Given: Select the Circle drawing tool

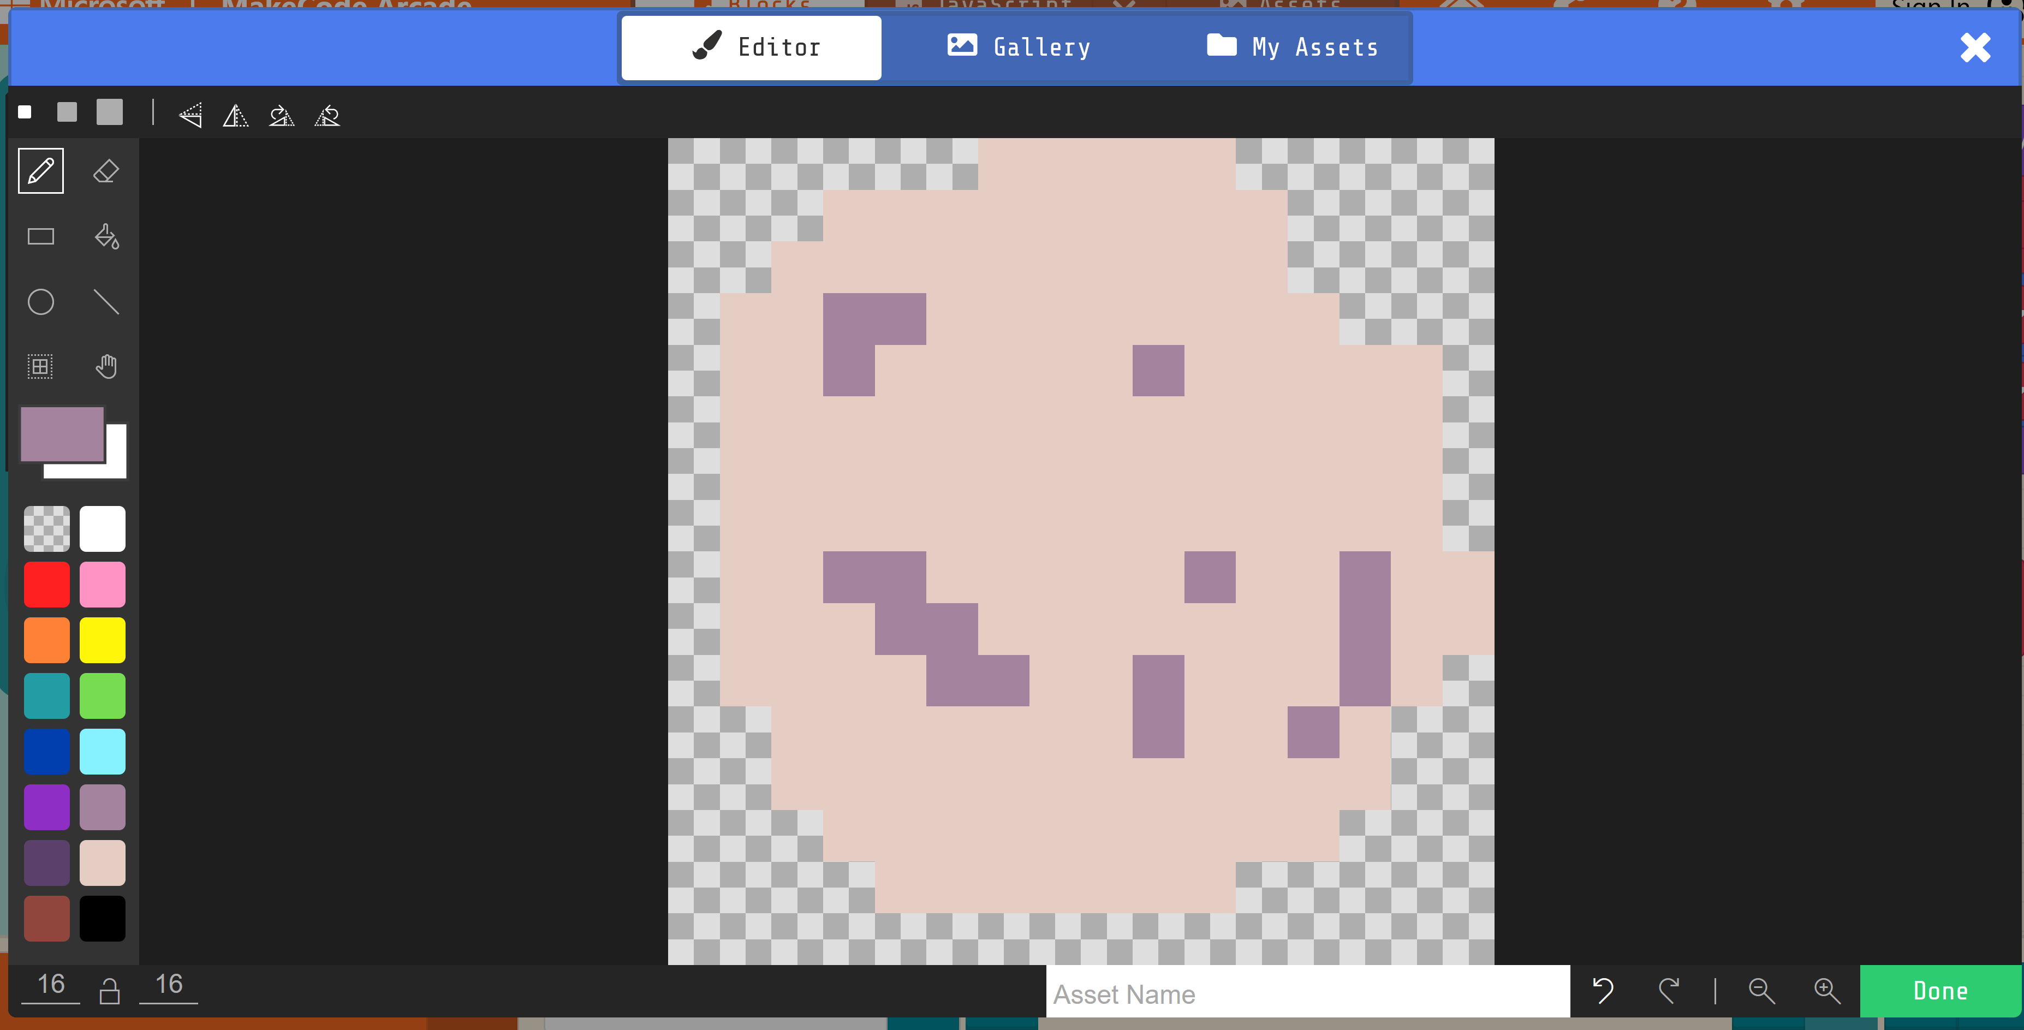Looking at the screenshot, I should click(x=41, y=302).
